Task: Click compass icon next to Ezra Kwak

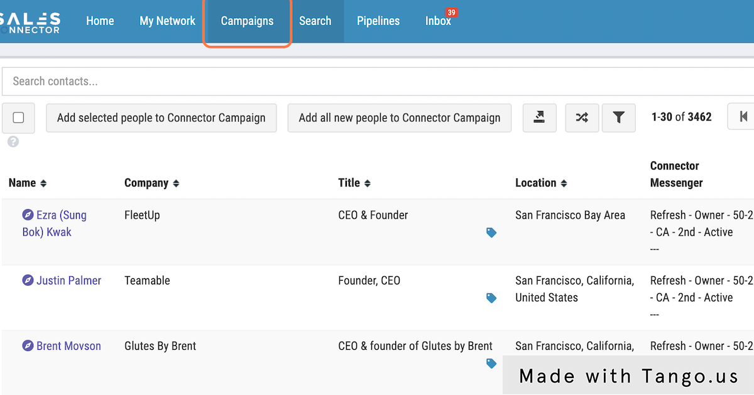Action: [x=28, y=215]
